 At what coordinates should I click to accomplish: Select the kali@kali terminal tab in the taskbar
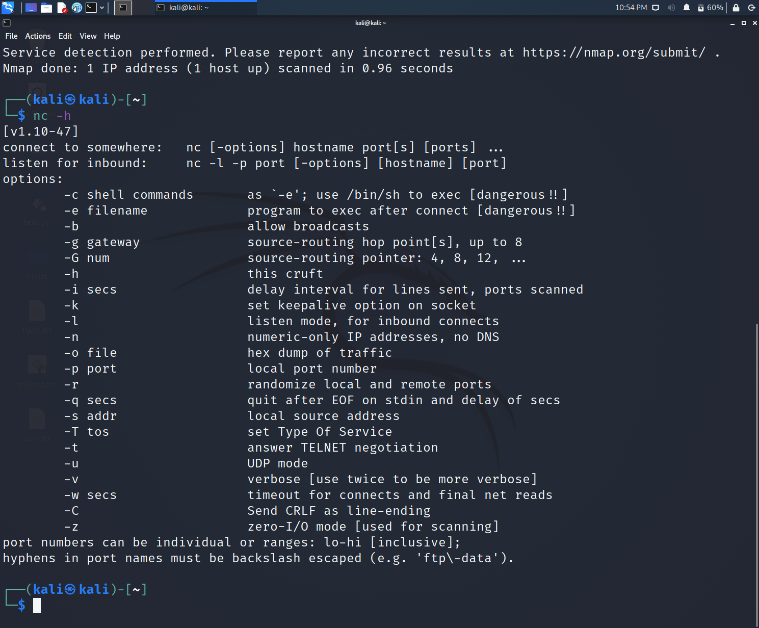(x=204, y=7)
